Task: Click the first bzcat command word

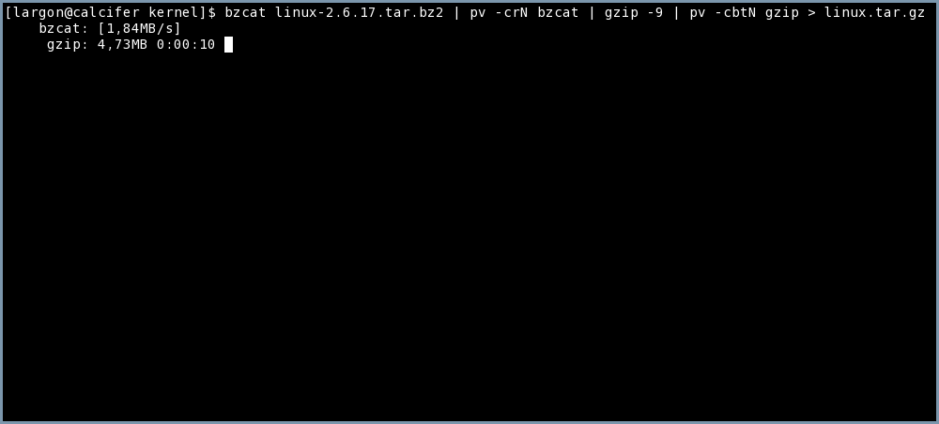Action: 245,12
